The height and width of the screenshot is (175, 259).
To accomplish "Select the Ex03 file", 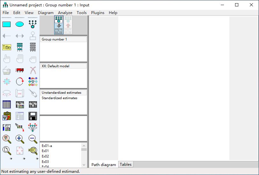I will coord(45,162).
